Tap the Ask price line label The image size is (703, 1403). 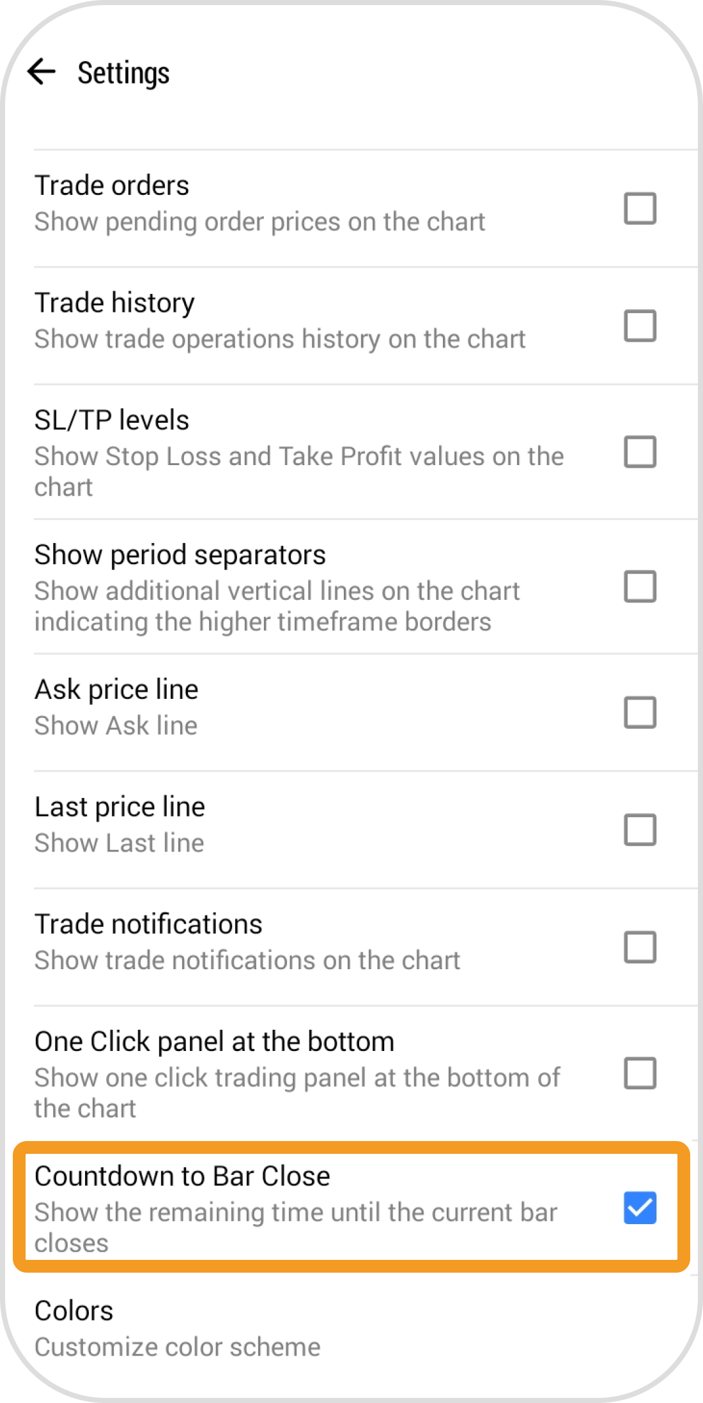(117, 690)
